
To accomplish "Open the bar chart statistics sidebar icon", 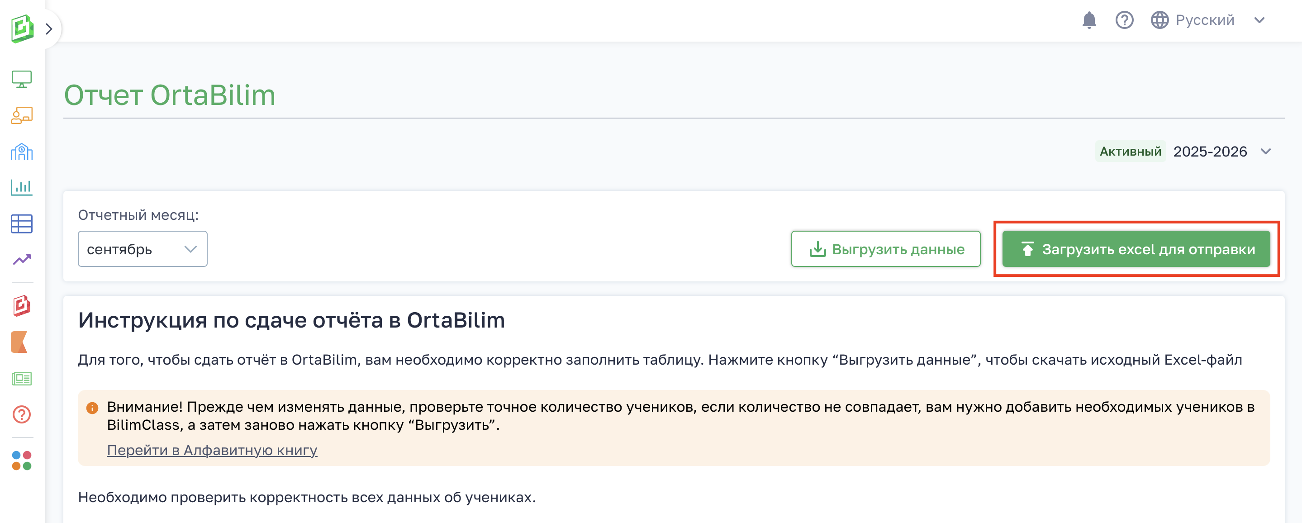I will tap(22, 187).
